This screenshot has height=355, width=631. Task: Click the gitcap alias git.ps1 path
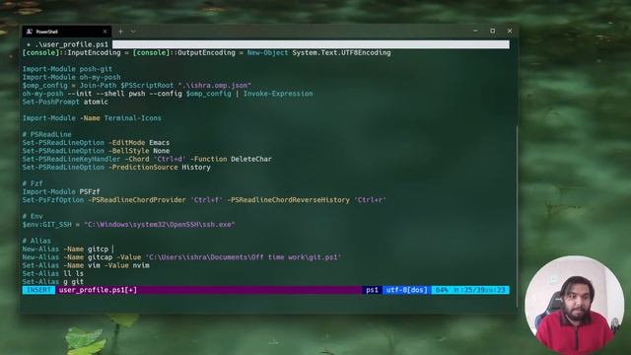coord(244,257)
